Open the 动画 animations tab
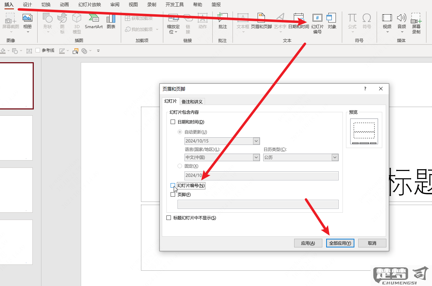This screenshot has width=432, height=286. [x=64, y=5]
